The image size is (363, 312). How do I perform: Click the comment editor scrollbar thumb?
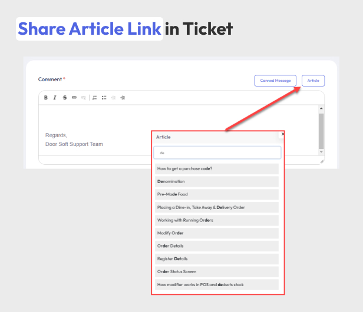coord(321,131)
